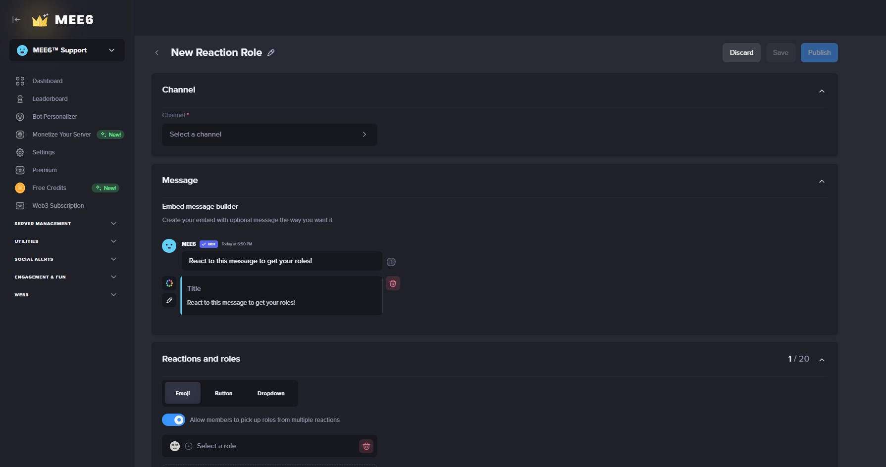The width and height of the screenshot is (886, 467).
Task: Click the 1 / 20 reactions counter
Action: tap(798, 359)
